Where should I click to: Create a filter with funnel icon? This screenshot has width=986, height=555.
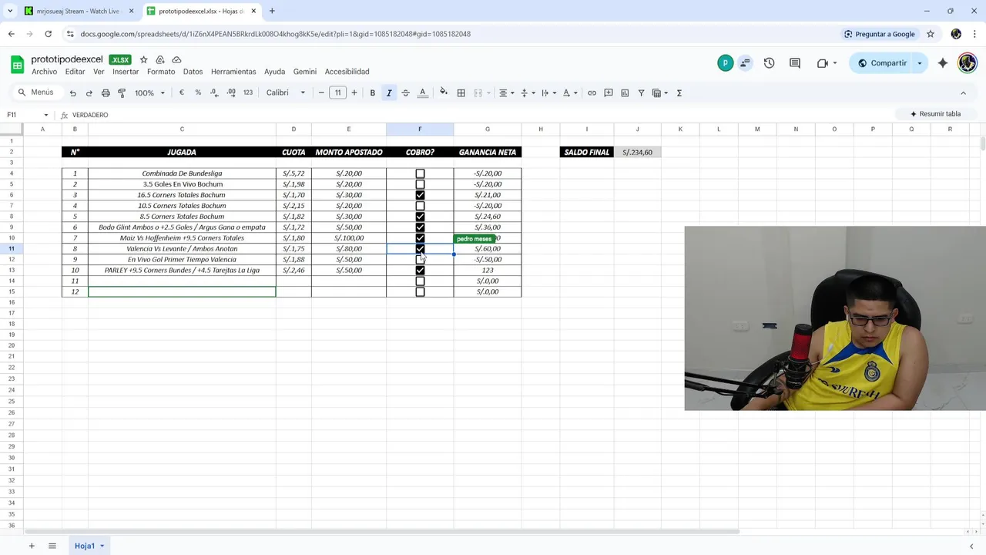pos(641,92)
